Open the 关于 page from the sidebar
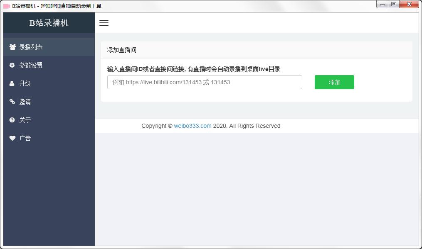This screenshot has width=422, height=249. coord(49,120)
